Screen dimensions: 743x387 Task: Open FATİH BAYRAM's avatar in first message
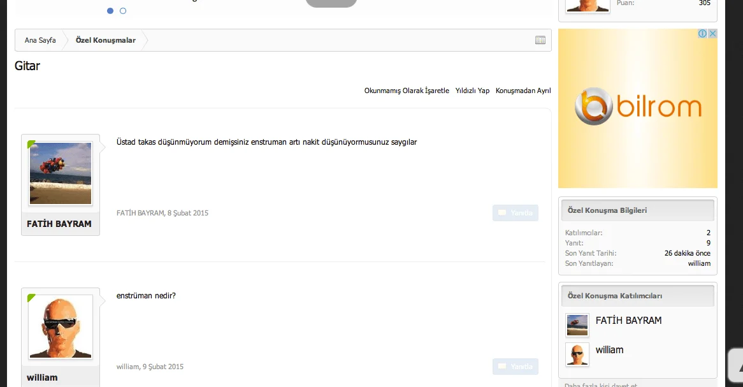coord(61,173)
